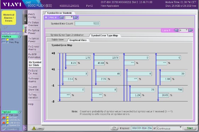
Task: Click the refresh/reset elapsed icon
Action: click(114, 128)
